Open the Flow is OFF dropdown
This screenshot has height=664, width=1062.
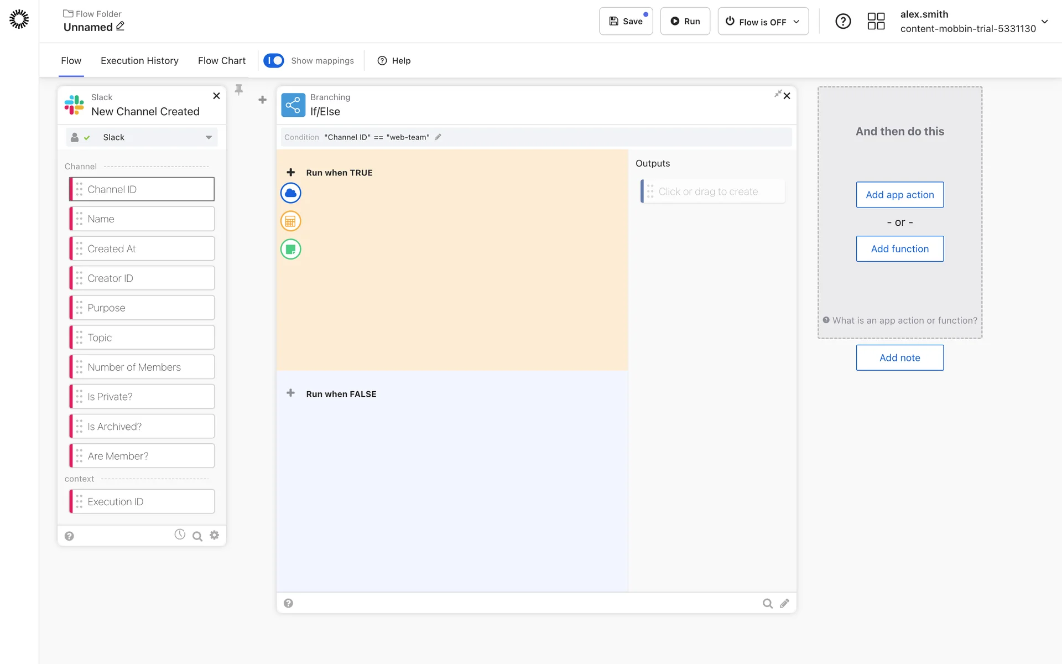pos(763,22)
